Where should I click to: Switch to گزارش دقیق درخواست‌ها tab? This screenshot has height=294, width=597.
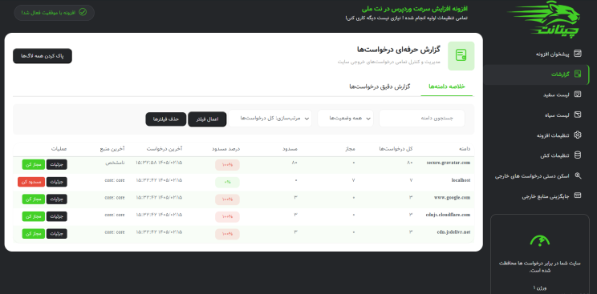pyautogui.click(x=380, y=87)
